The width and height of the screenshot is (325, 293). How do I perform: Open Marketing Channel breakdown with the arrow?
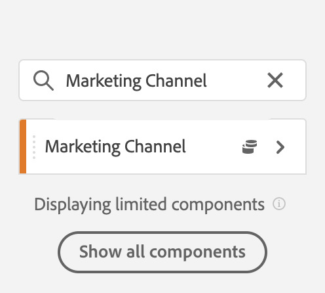point(280,147)
